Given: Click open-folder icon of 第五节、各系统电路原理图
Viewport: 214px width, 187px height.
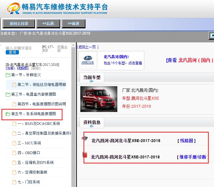Looking at the screenshot, I should click(x=8, y=114).
